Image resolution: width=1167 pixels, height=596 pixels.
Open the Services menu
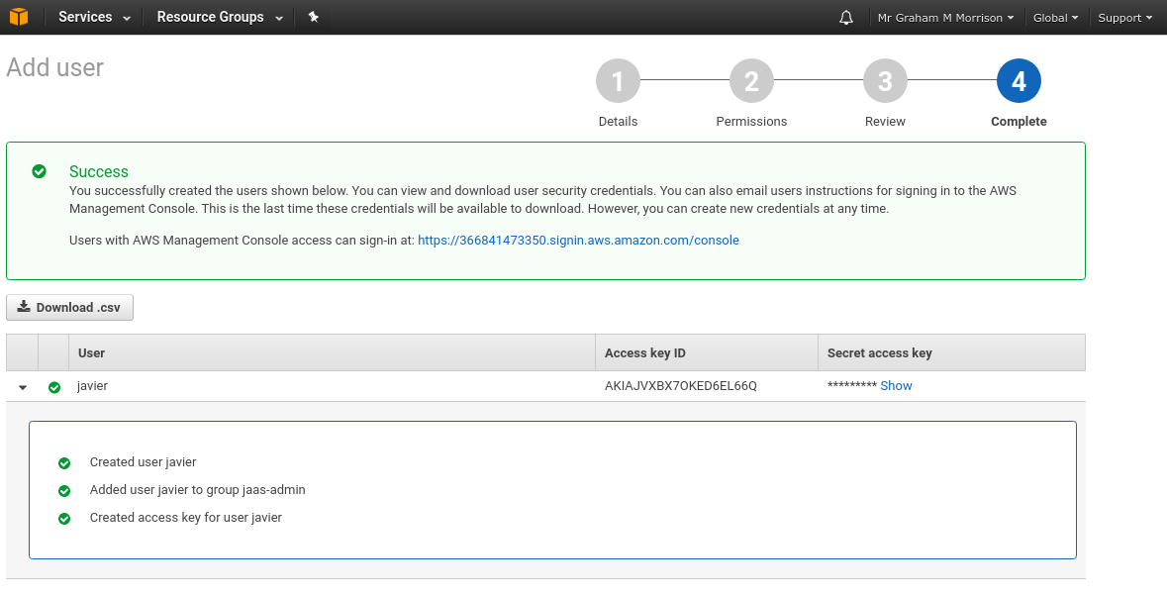click(x=94, y=17)
